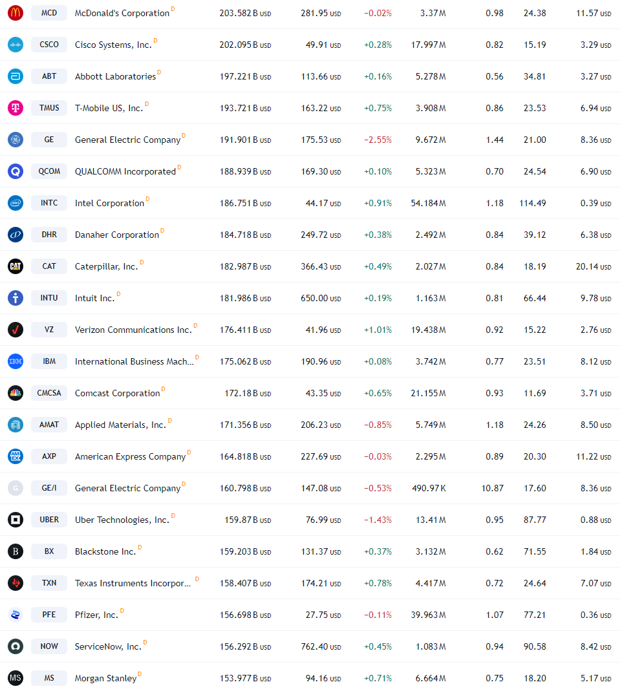Image resolution: width=620 pixels, height=691 pixels.
Task: Click the Danaher logo icon
Action: point(16,235)
